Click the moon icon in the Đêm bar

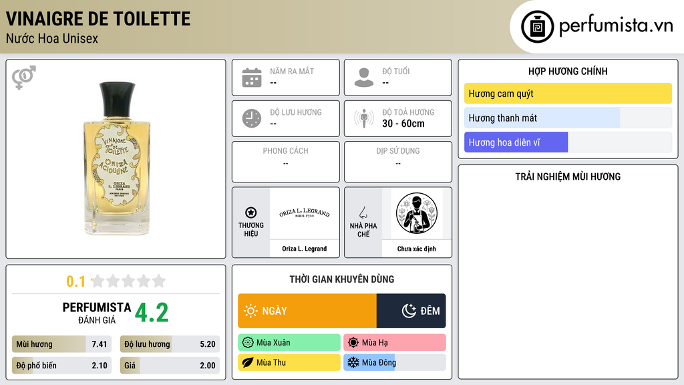[x=409, y=311]
